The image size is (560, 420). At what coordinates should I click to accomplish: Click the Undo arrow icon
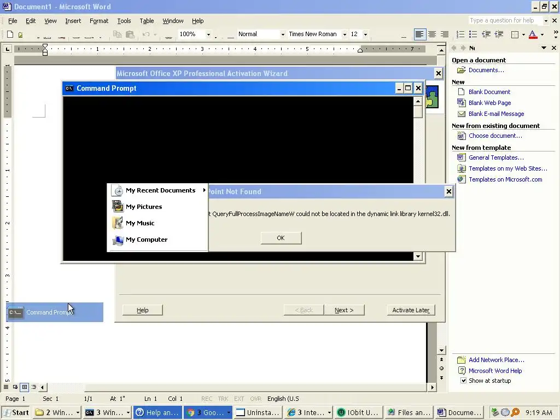pyautogui.click(x=145, y=34)
